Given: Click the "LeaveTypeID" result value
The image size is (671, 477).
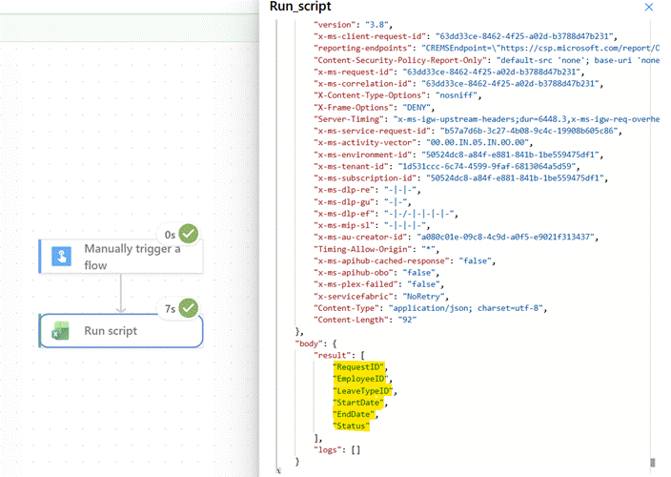Looking at the screenshot, I should pos(363,390).
